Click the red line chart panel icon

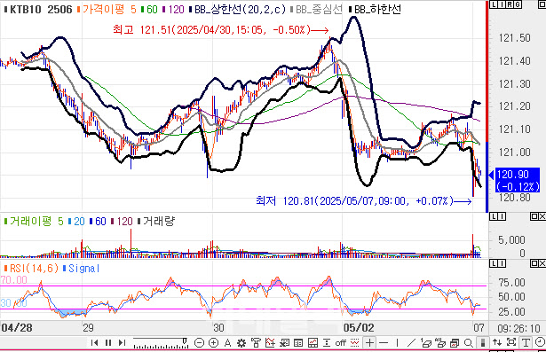click(313, 342)
